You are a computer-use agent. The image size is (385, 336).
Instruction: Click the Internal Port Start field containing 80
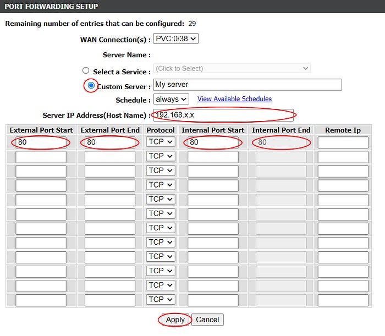[213, 142]
